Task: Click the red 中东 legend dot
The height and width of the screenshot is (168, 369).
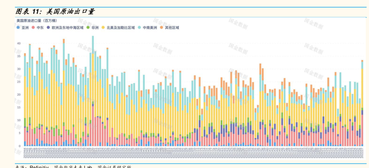Action: (33, 28)
